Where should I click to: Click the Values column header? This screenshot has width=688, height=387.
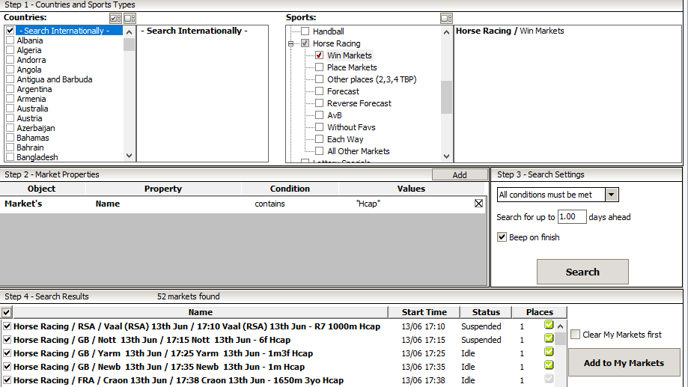(x=411, y=189)
